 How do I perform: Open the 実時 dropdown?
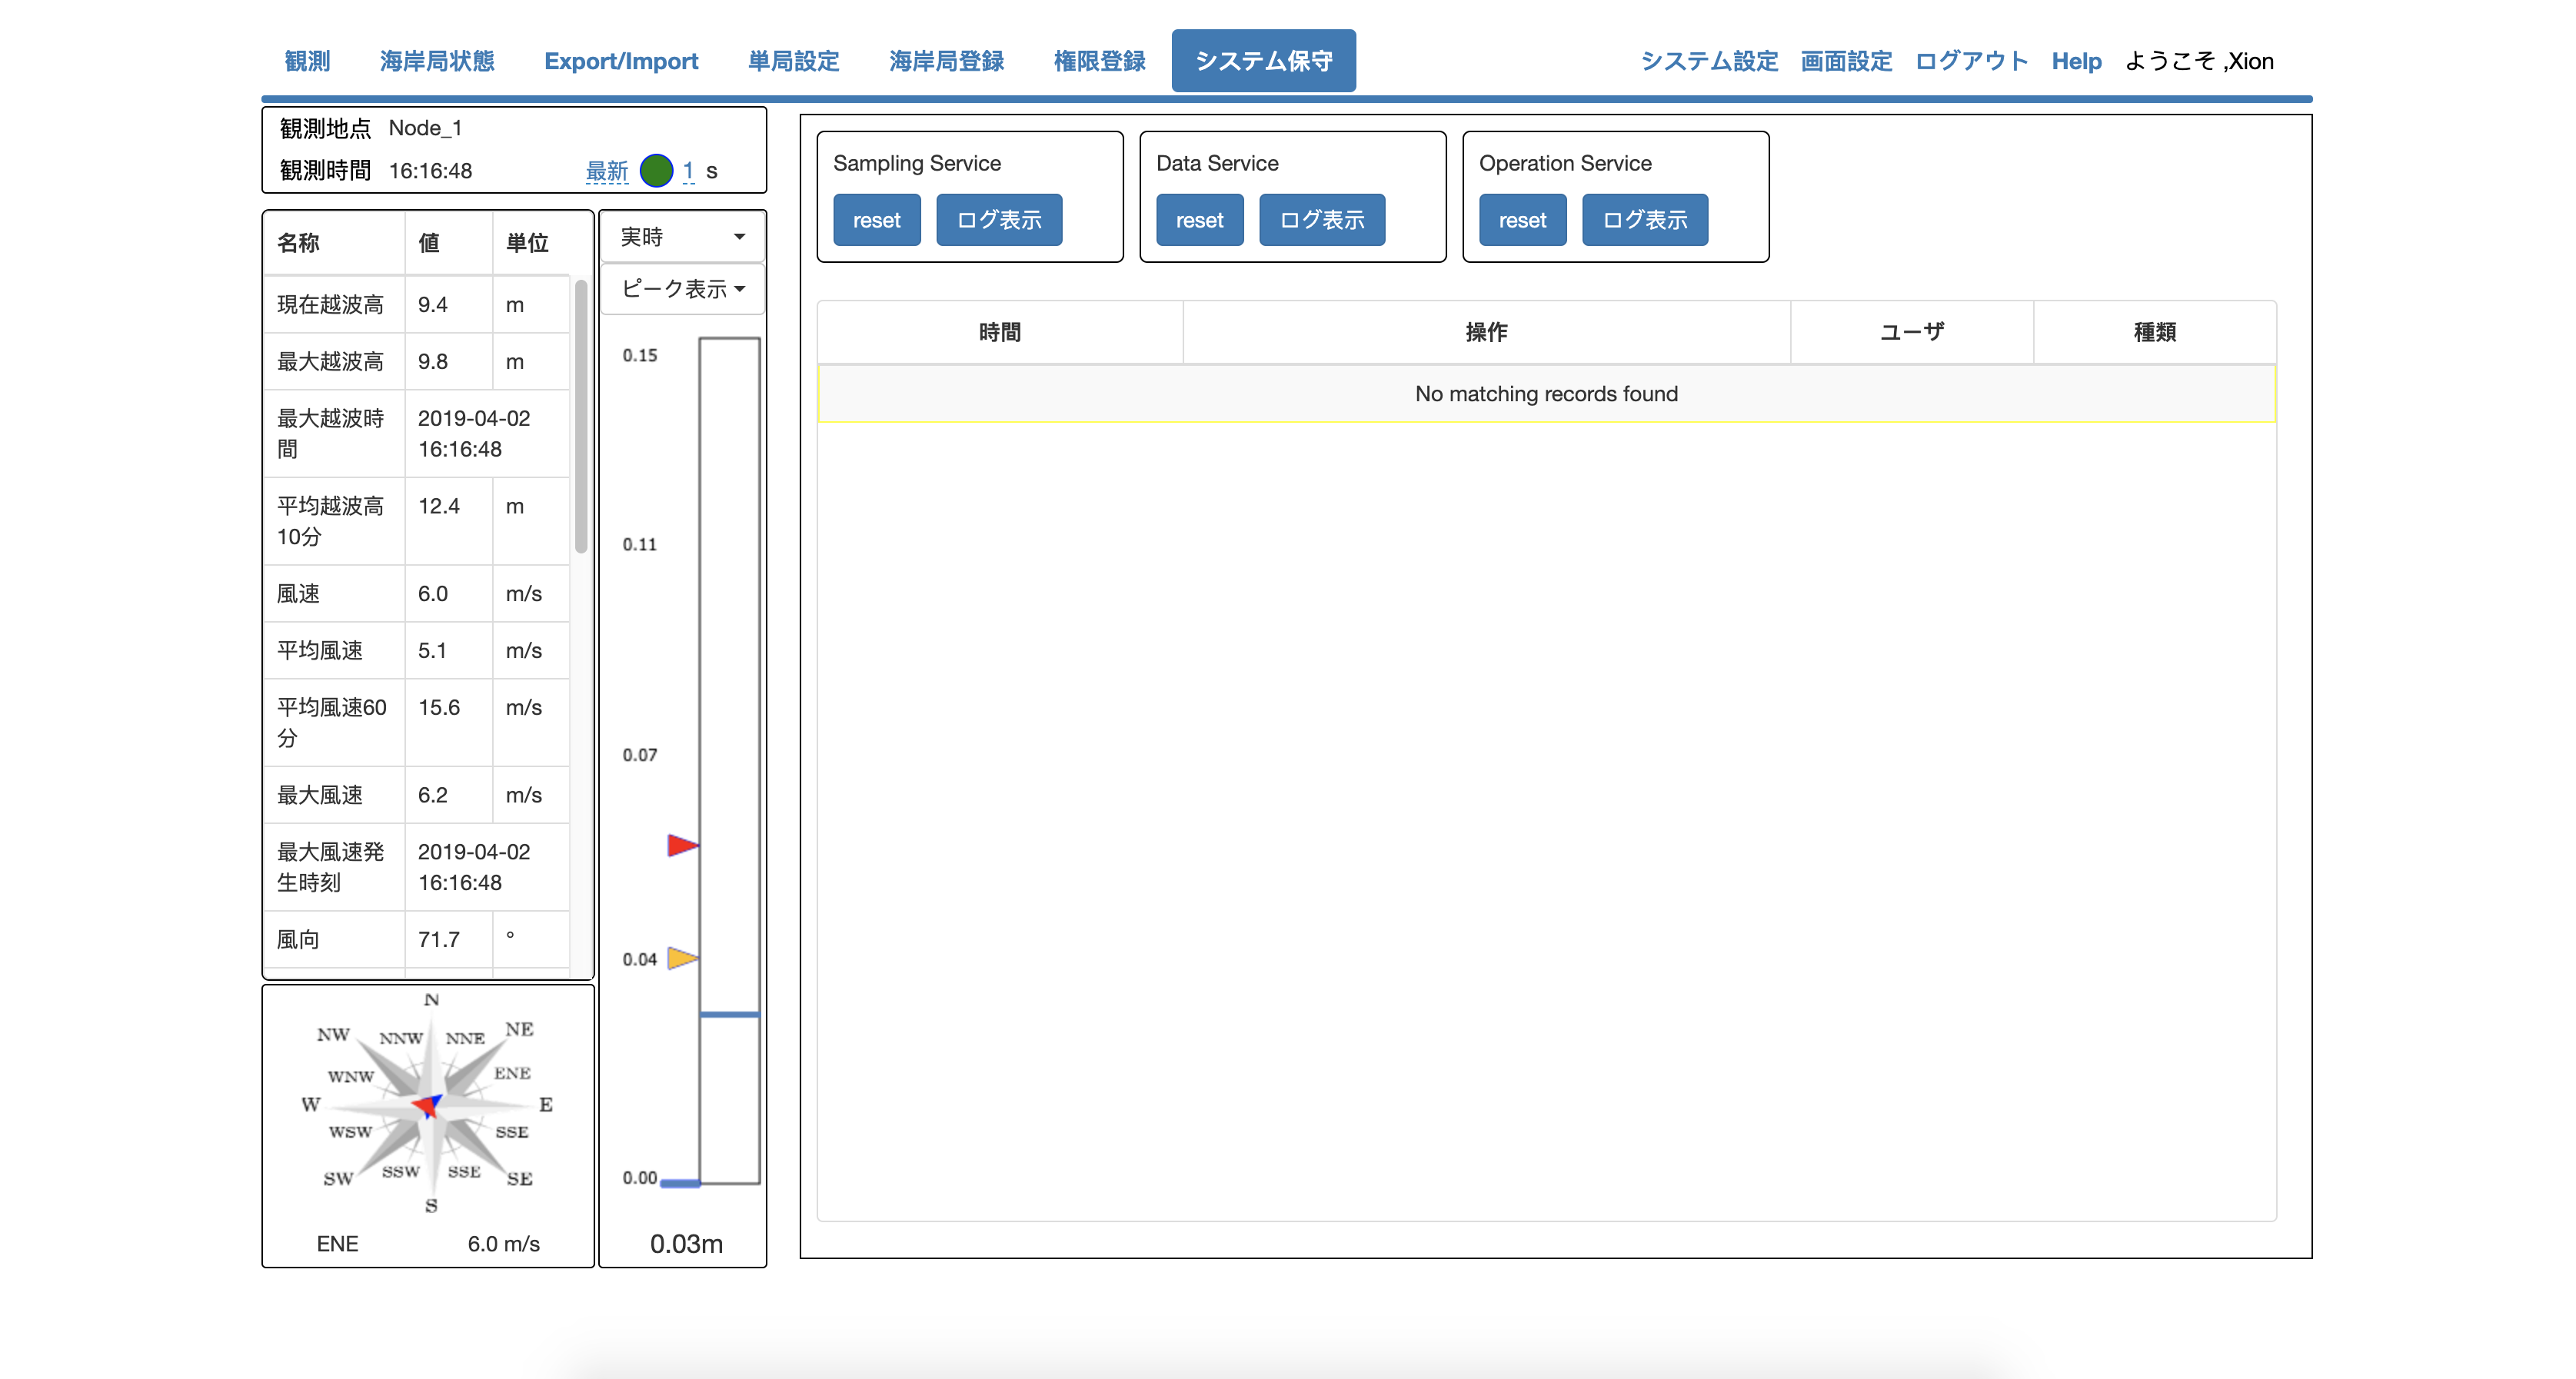coord(682,237)
